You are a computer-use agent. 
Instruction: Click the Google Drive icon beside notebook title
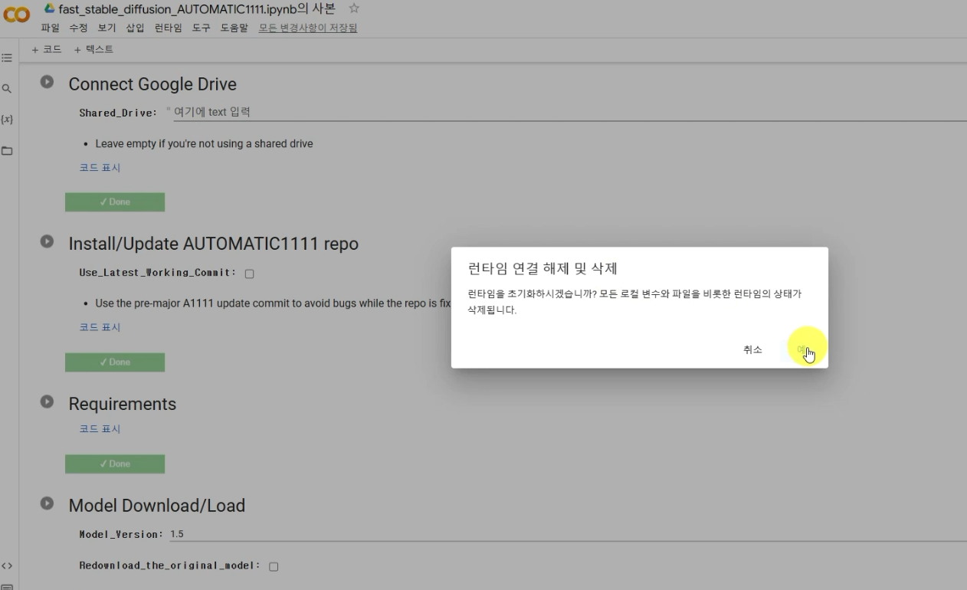[50, 8]
